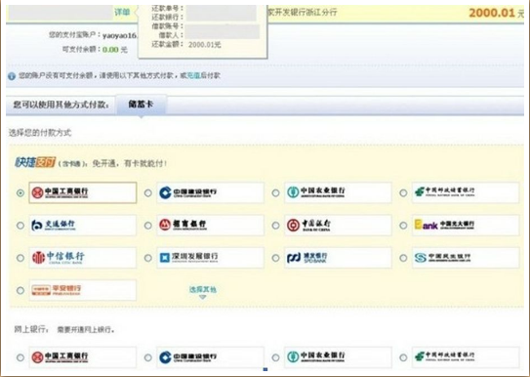Choose the 中国银行 bank logo
The width and height of the screenshot is (530, 377).
338,225
